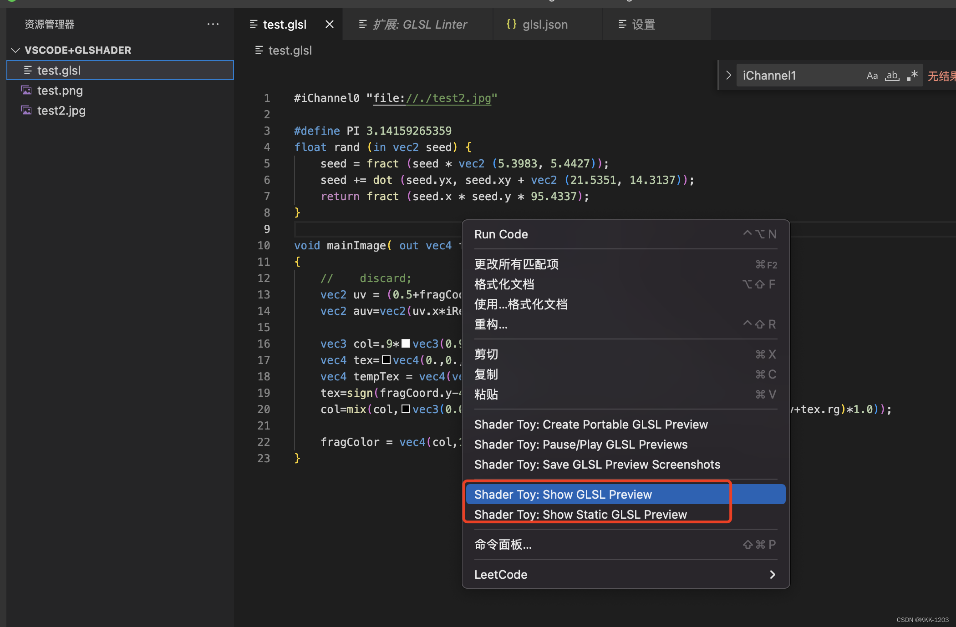Click the glsl.json braces tab icon
This screenshot has height=627, width=956.
(511, 24)
